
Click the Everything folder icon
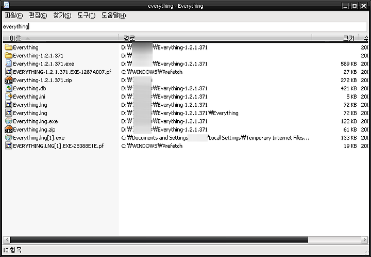[9, 47]
